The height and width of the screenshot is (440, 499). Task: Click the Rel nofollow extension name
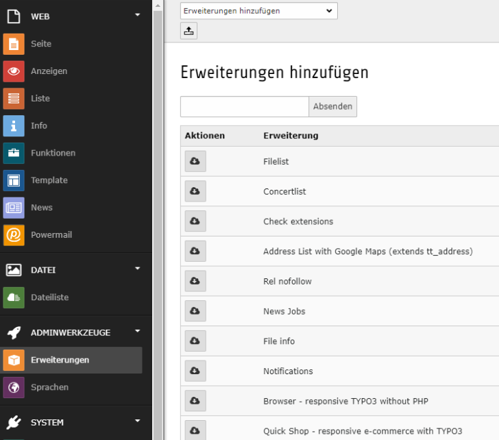click(287, 282)
